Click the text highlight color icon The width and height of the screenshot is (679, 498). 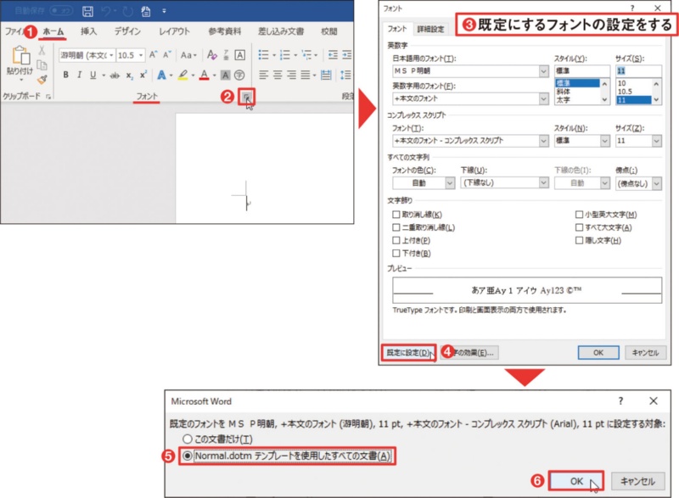coord(182,76)
